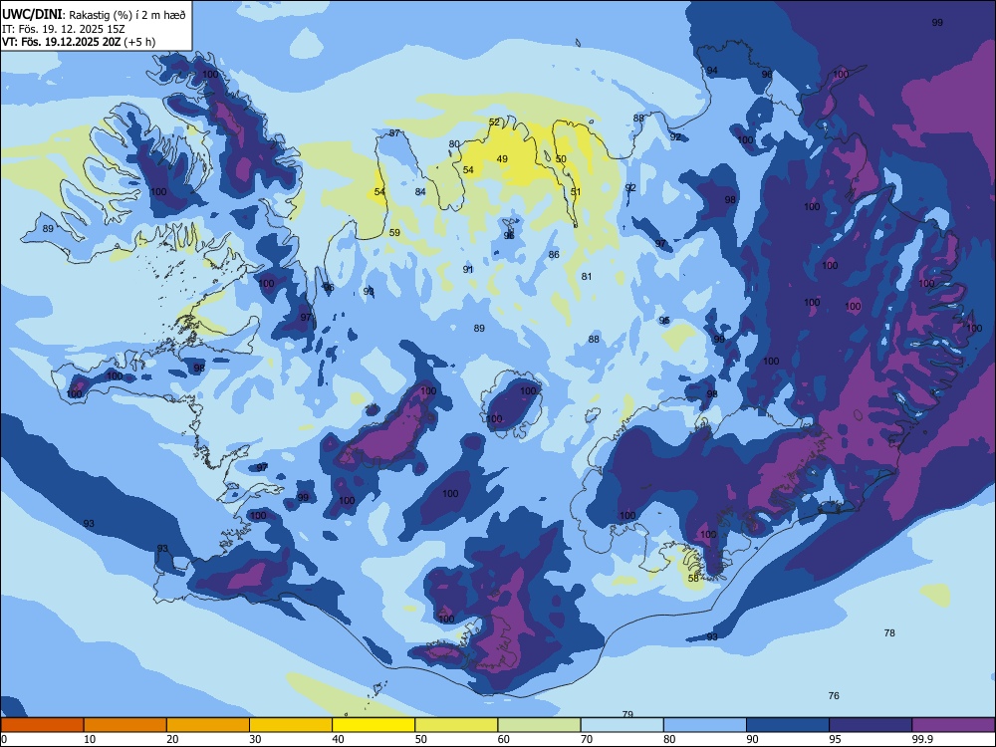This screenshot has width=996, height=747.
Task: Click the 'VT: Fös. 19.12.2025 20Z (+5 h)' line
Action: pos(79,42)
